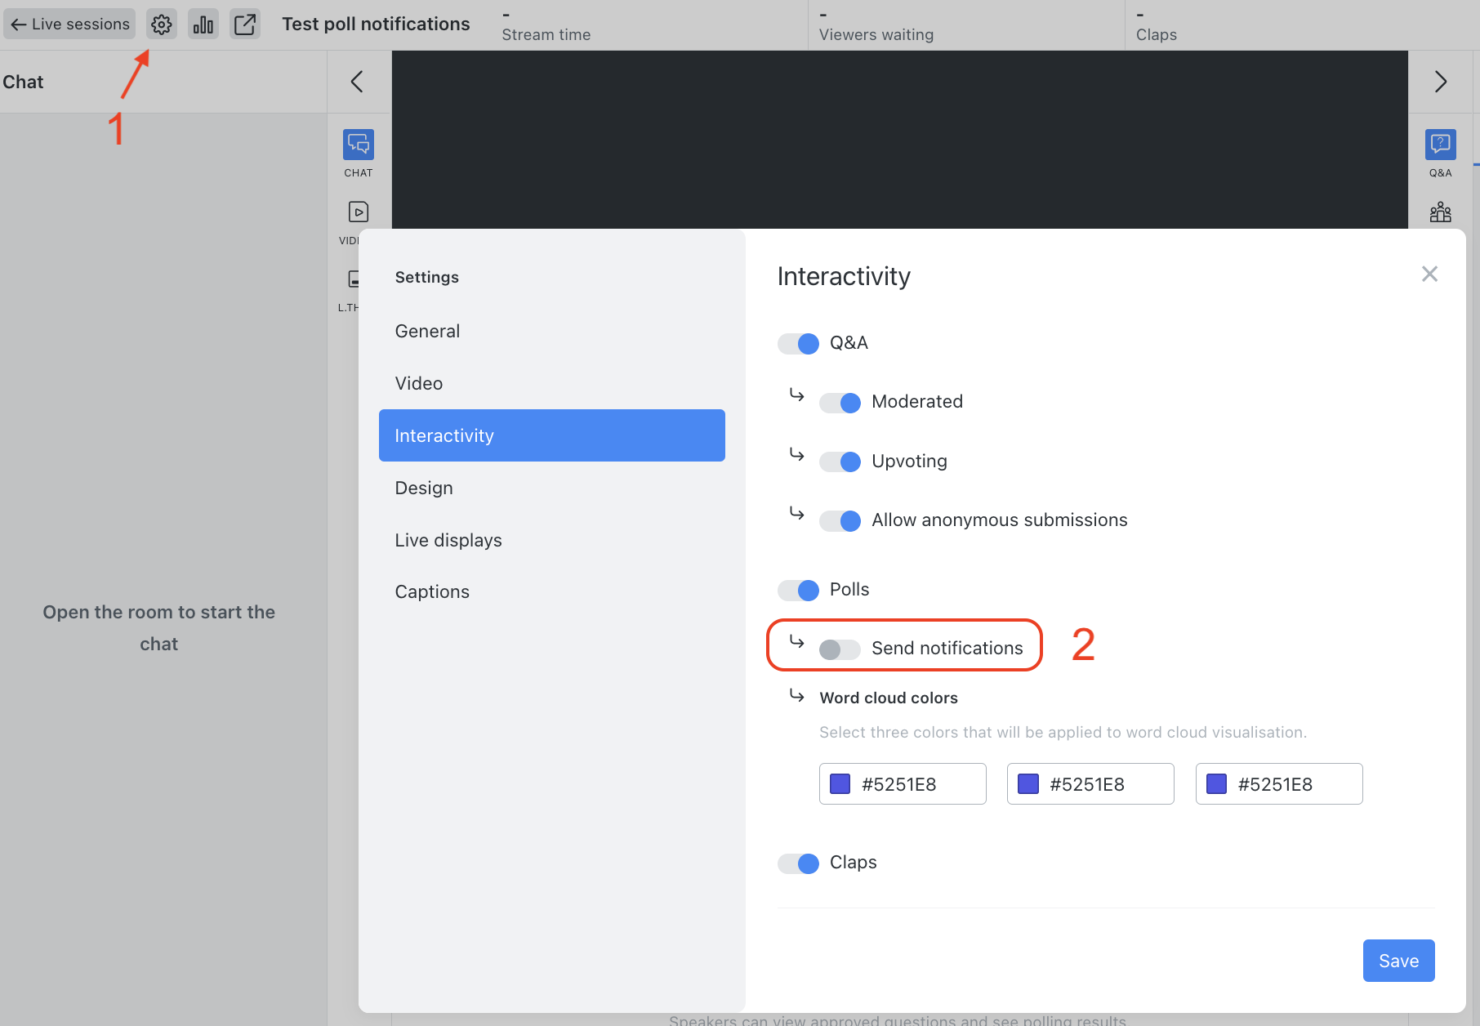Viewport: 1480px width, 1026px height.
Task: Go back to Live sessions
Action: (70, 25)
